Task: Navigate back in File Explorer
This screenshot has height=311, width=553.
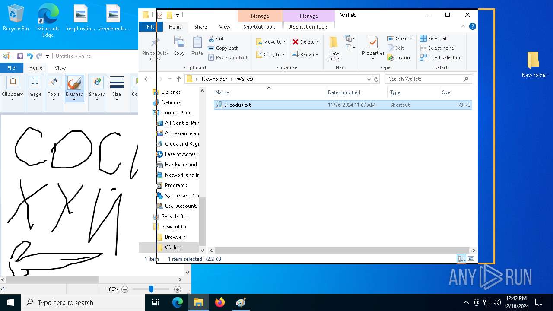Action: pos(147,79)
